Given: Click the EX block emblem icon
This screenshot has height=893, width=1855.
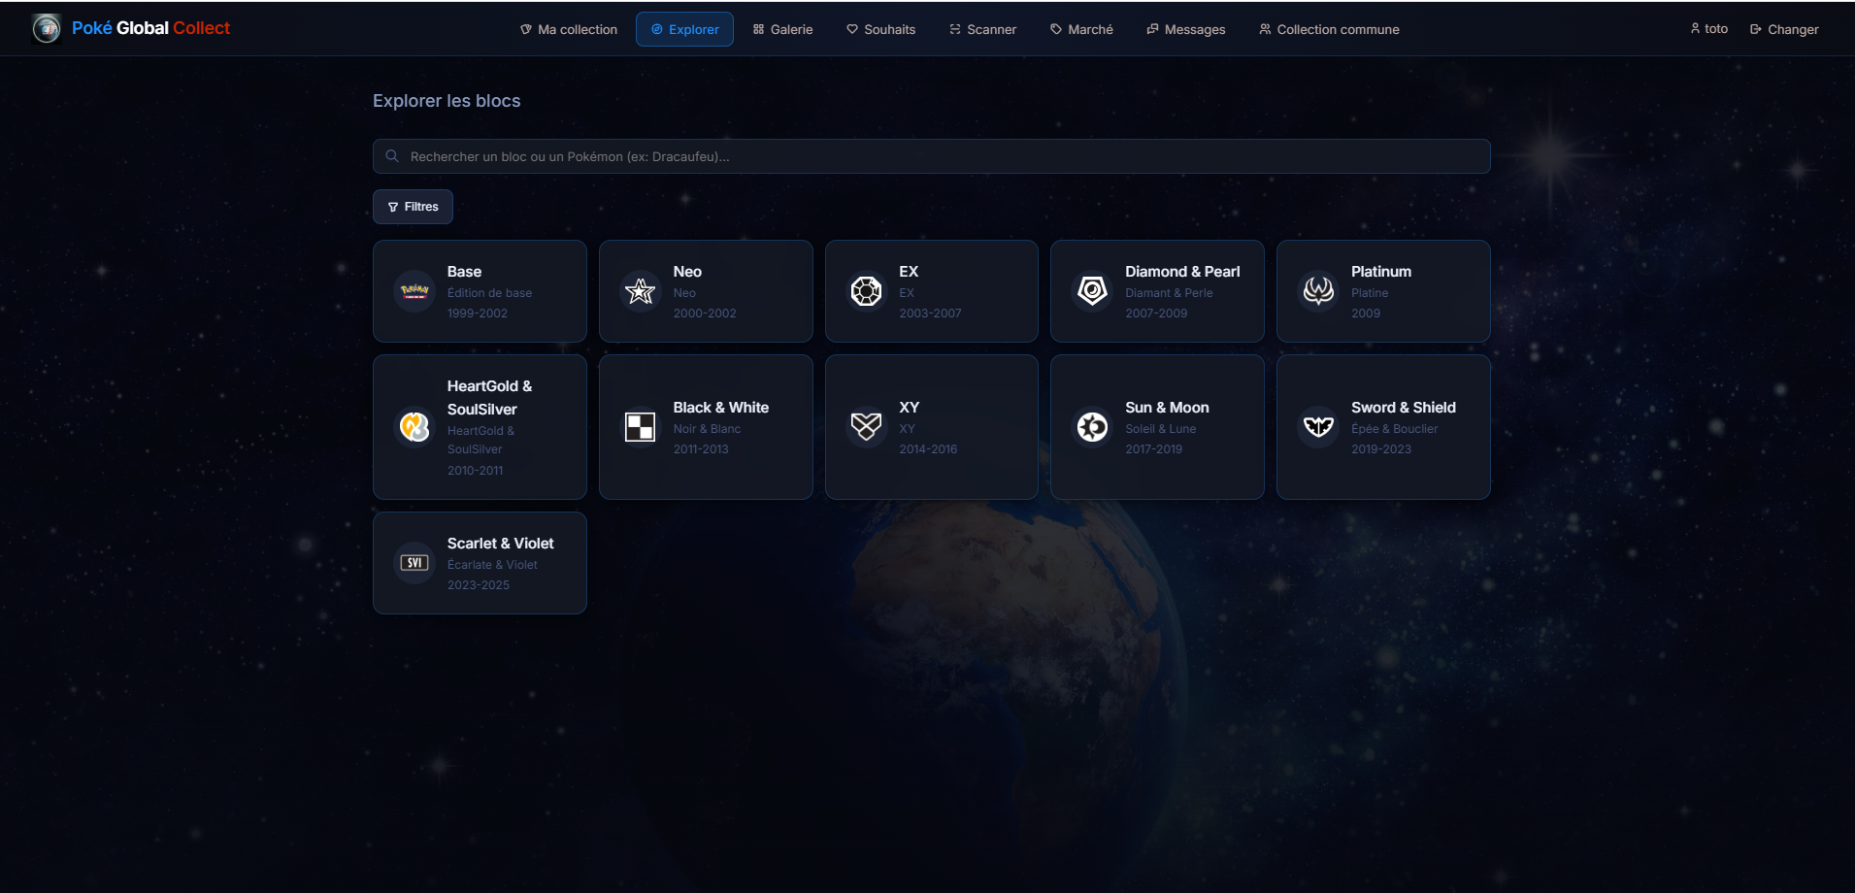Looking at the screenshot, I should coord(866,291).
